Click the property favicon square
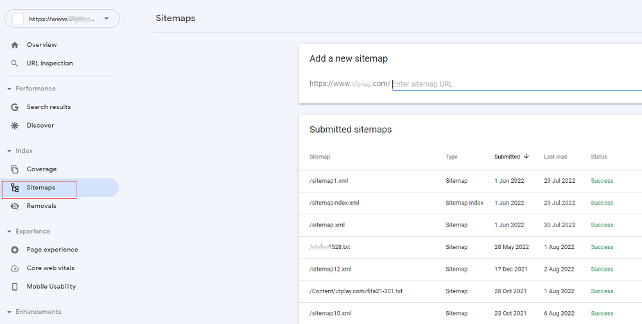 click(x=18, y=19)
